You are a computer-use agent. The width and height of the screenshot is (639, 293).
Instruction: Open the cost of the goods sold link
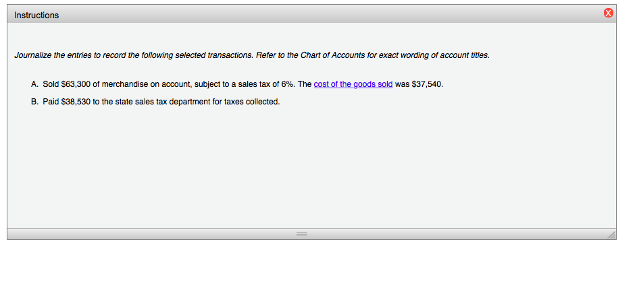pos(353,84)
